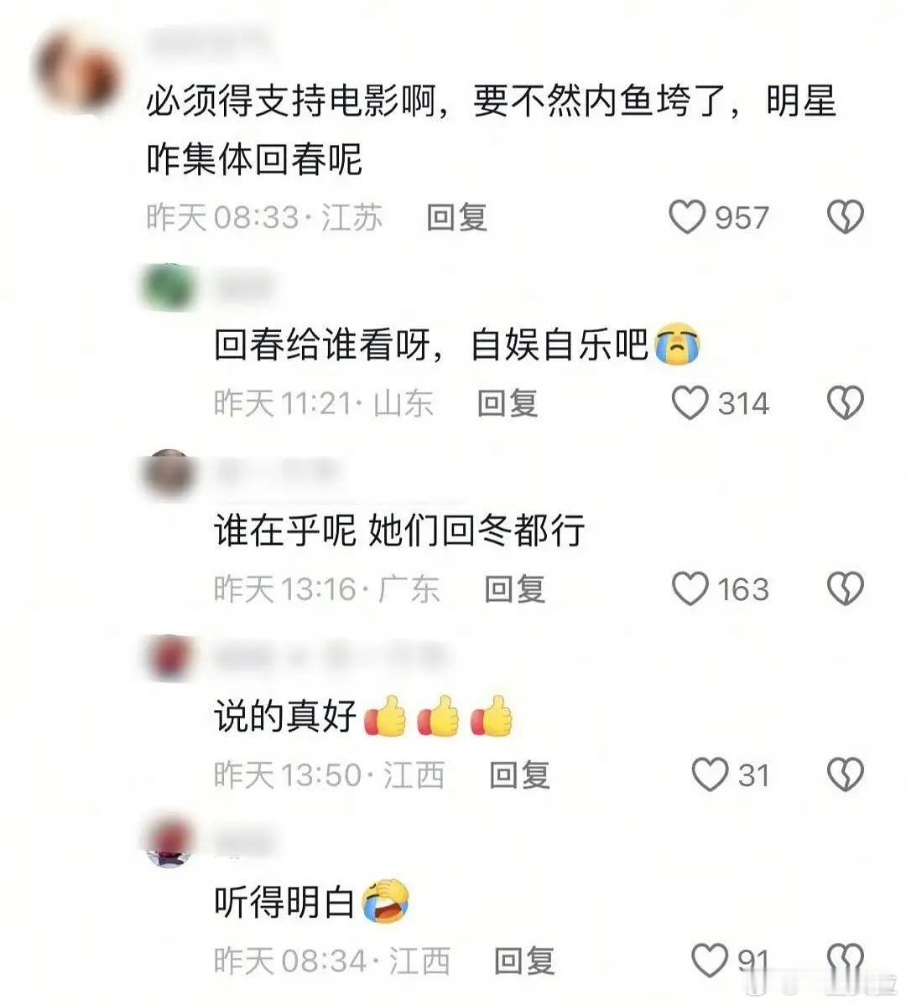Screen dimensions: 906x1005
Task: Tap 回复 under the 广东 reply
Action: click(514, 589)
